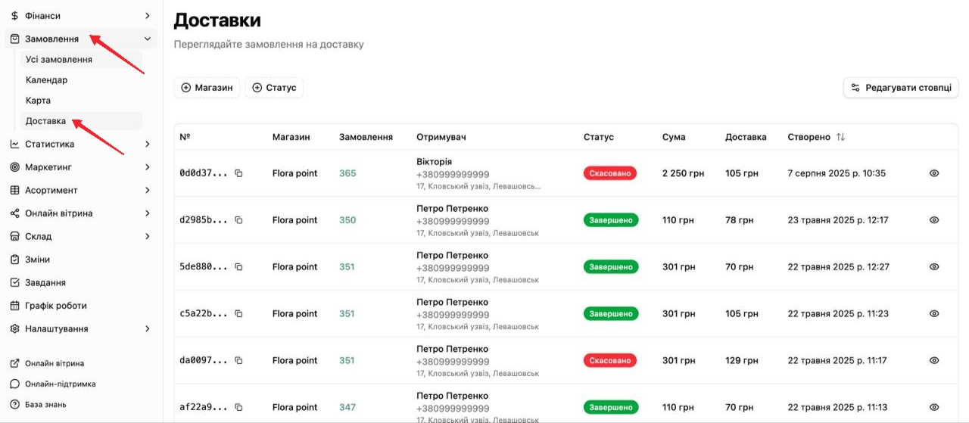This screenshot has height=423, width=969.
Task: View details of 7 серпня delivery
Action: point(933,173)
